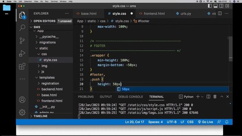Screen dimensions: 242x136
Task: Expand the TIMELINE section
Action: pyautogui.click(x=51, y=116)
